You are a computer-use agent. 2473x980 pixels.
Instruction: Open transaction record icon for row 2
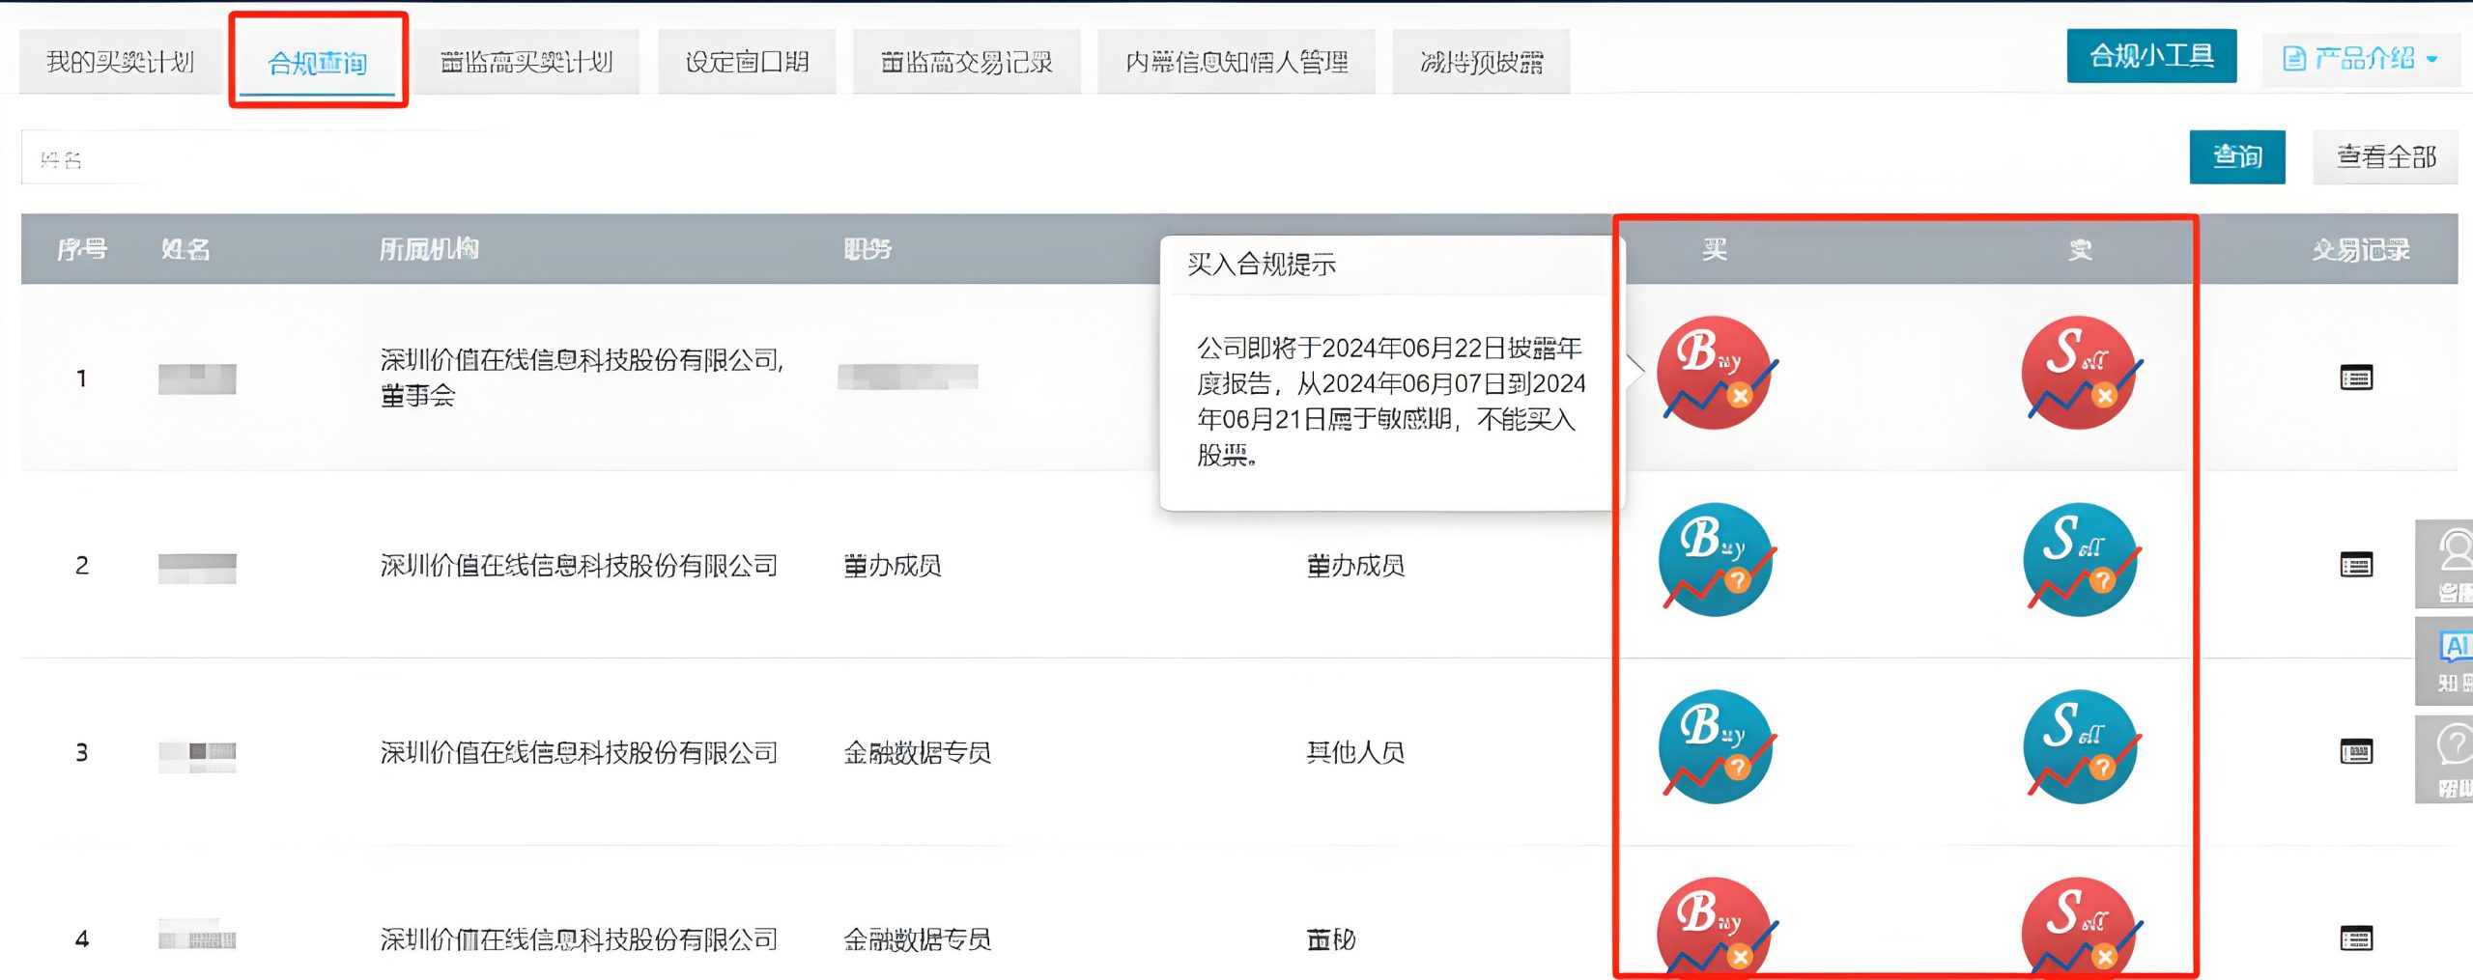click(2356, 565)
